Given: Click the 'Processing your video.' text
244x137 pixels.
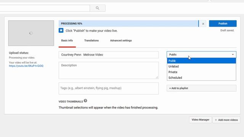Looking at the screenshot, I should [22, 57].
